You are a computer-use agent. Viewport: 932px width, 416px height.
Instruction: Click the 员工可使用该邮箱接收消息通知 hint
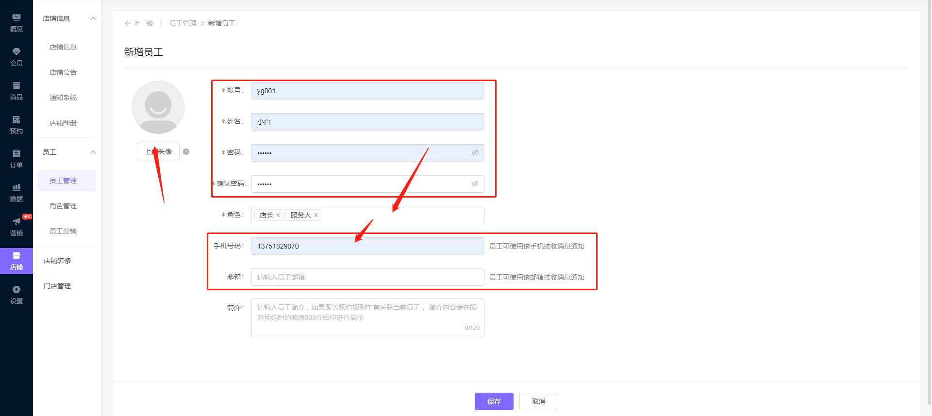pos(536,277)
